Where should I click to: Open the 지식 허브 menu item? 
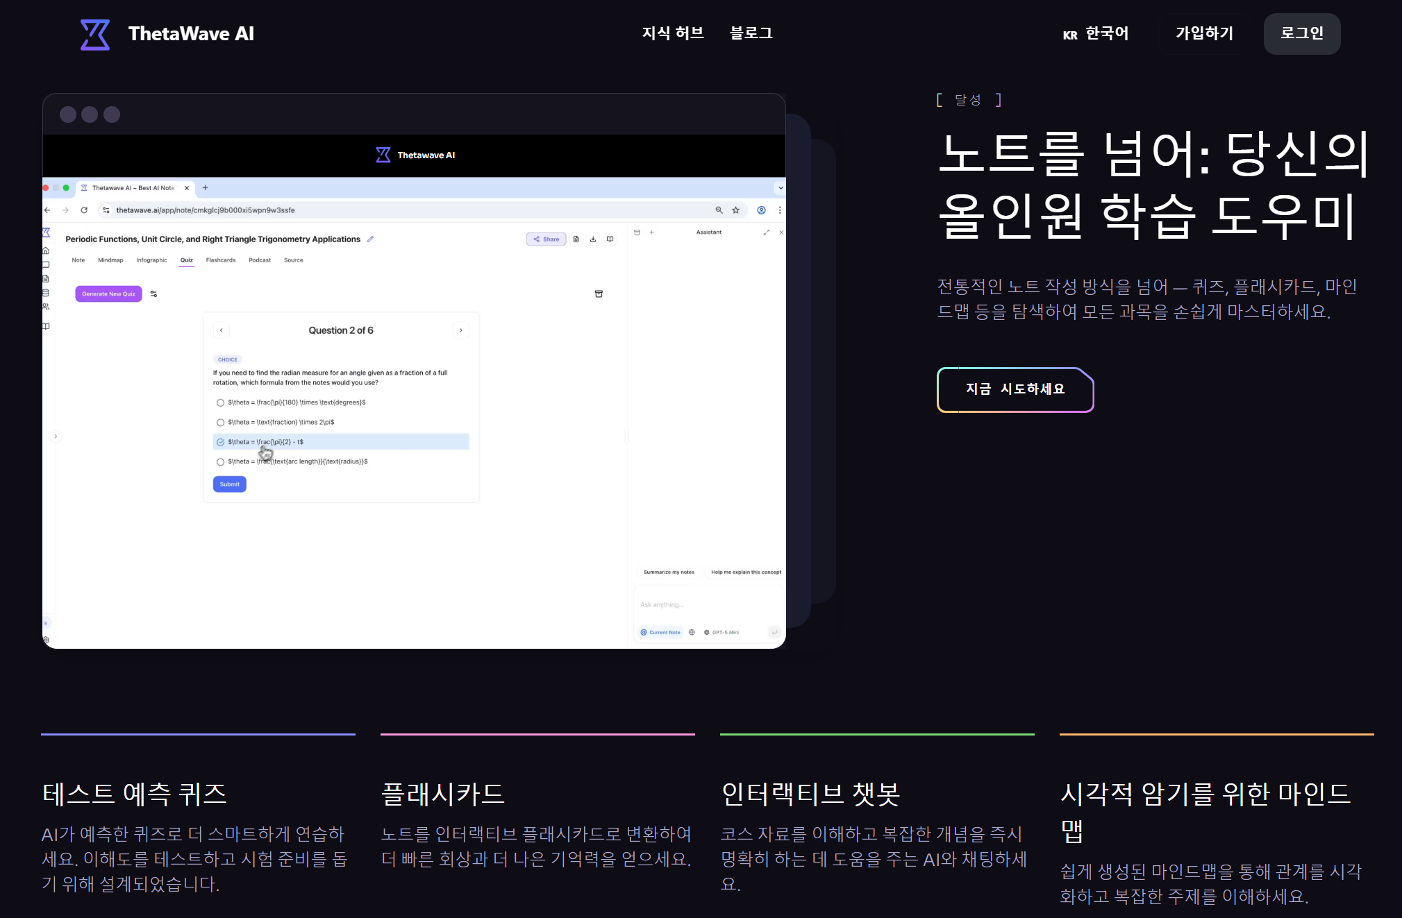coord(672,33)
